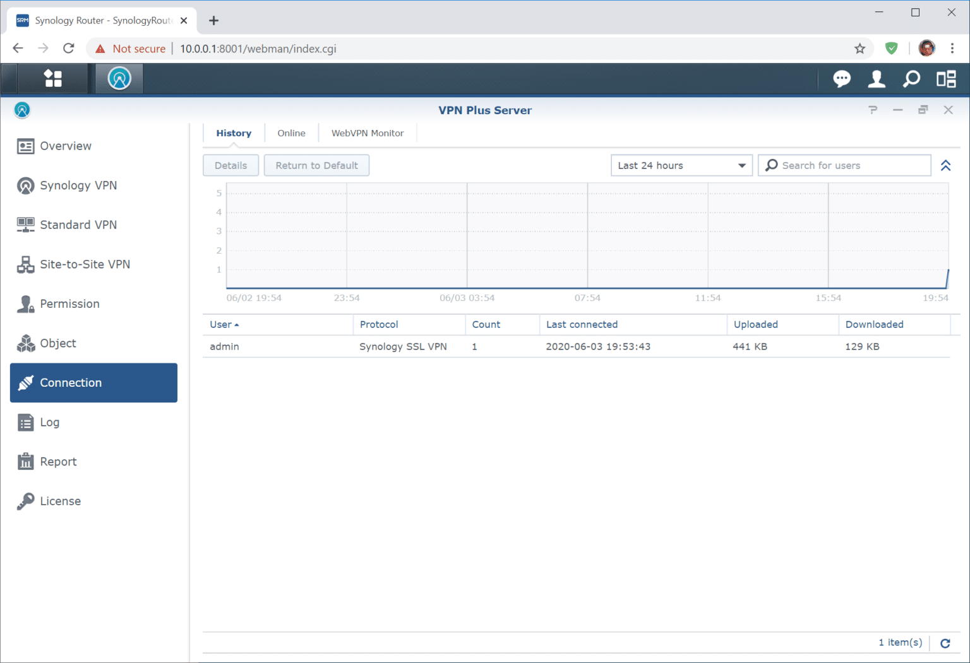Open Log in the sidebar
The height and width of the screenshot is (663, 970).
tap(93, 422)
